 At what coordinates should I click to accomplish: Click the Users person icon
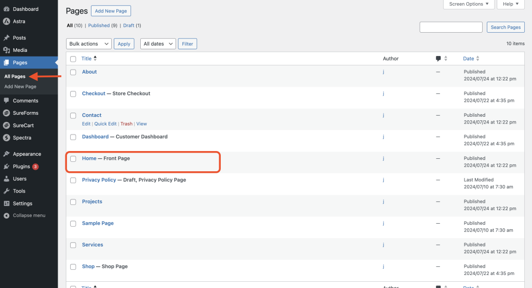pos(6,179)
